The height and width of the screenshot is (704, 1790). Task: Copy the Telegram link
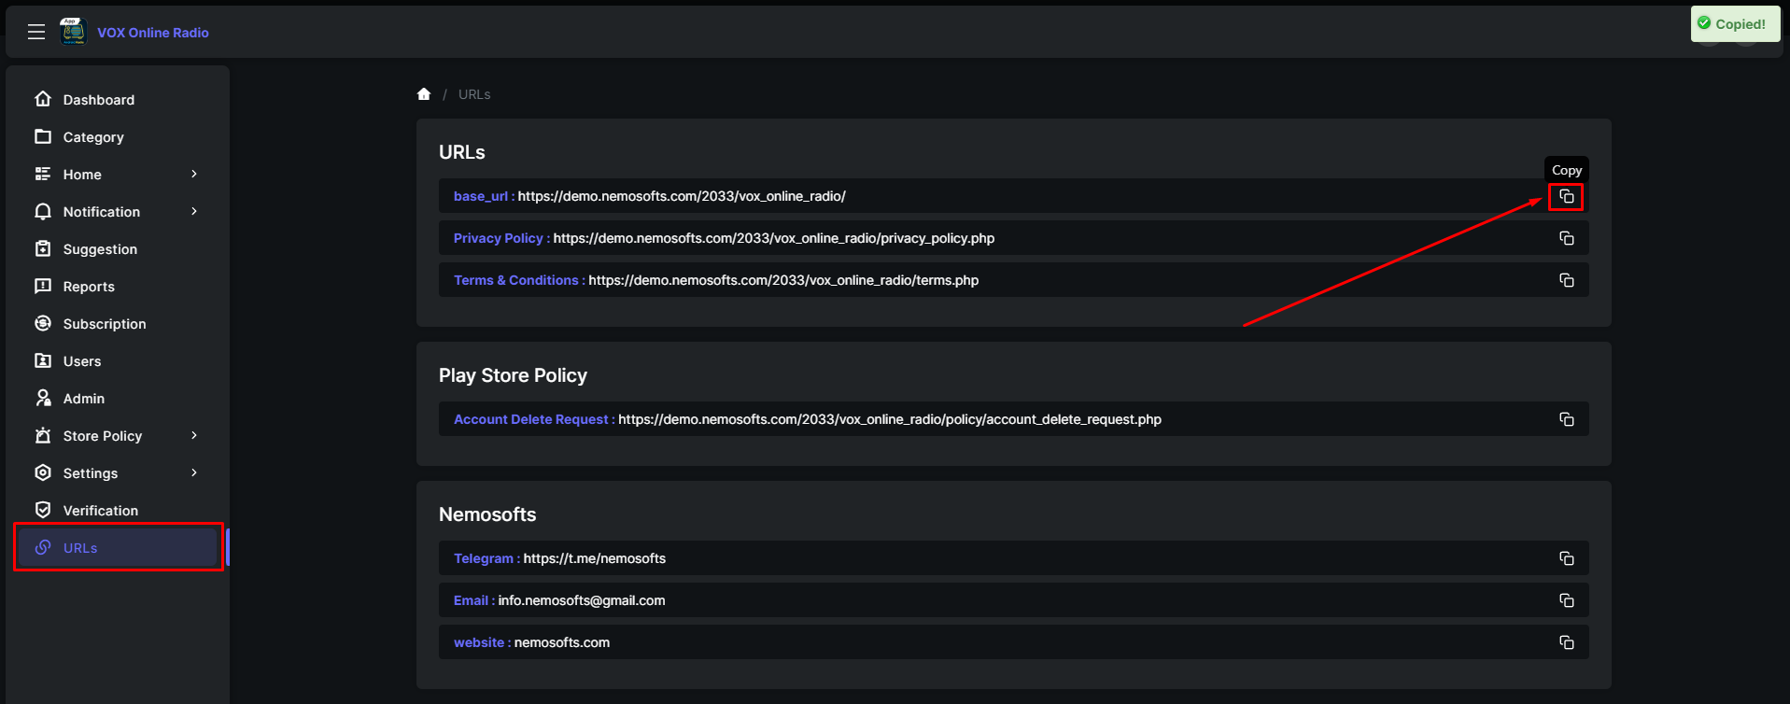1567,559
